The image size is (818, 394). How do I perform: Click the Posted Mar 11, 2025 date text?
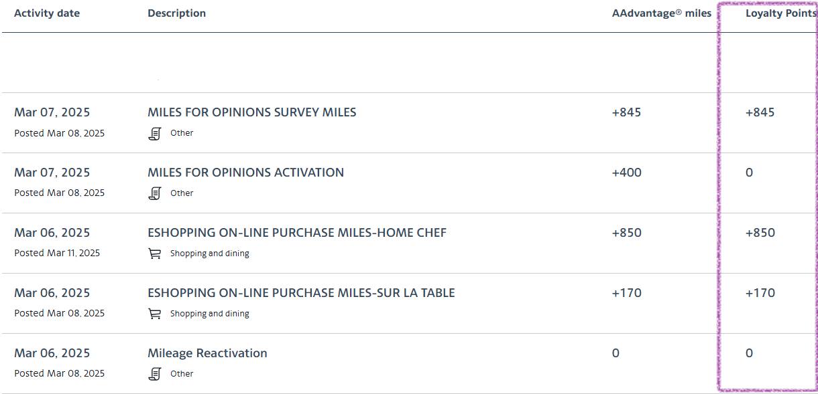point(57,253)
